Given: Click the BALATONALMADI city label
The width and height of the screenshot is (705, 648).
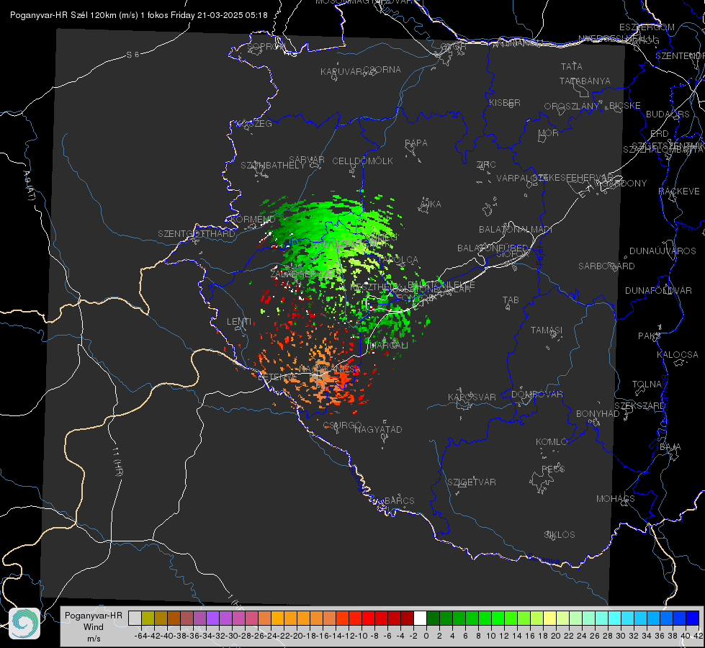Looking at the screenshot, I should tap(516, 230).
